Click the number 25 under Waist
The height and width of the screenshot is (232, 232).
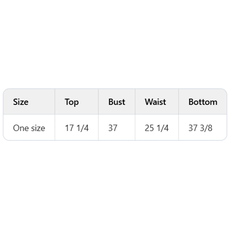[149, 128]
